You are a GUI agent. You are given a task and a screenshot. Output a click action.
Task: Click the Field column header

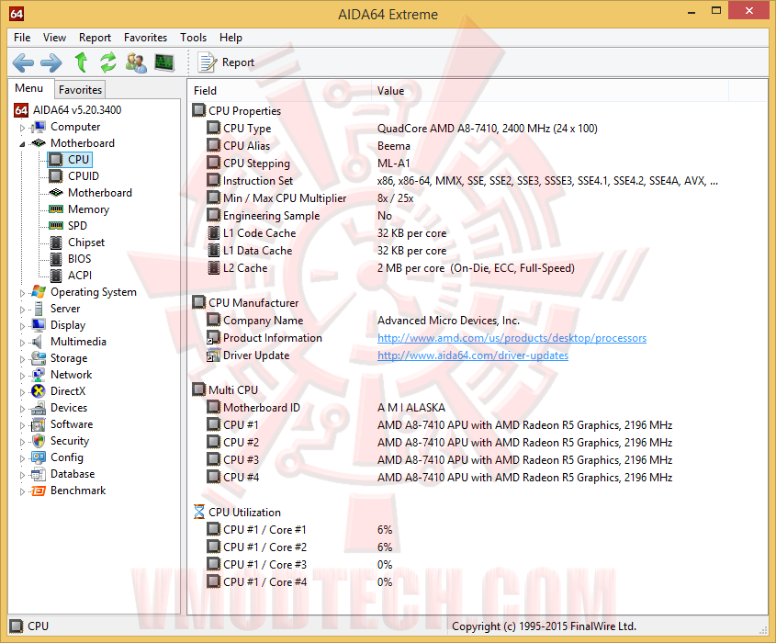(x=279, y=91)
